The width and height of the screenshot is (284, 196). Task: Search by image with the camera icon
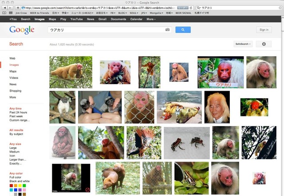point(167,30)
